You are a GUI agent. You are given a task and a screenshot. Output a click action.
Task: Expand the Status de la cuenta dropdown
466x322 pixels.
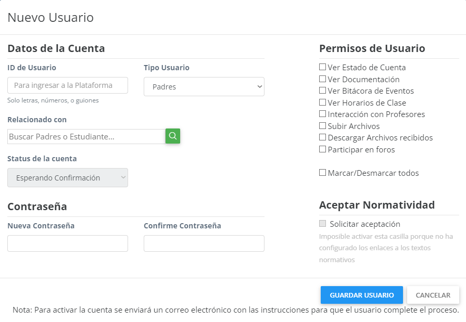coord(68,178)
